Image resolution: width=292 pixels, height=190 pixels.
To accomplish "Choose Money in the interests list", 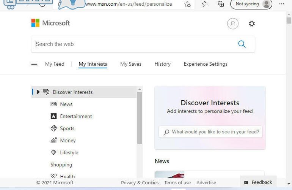I will [68, 140].
